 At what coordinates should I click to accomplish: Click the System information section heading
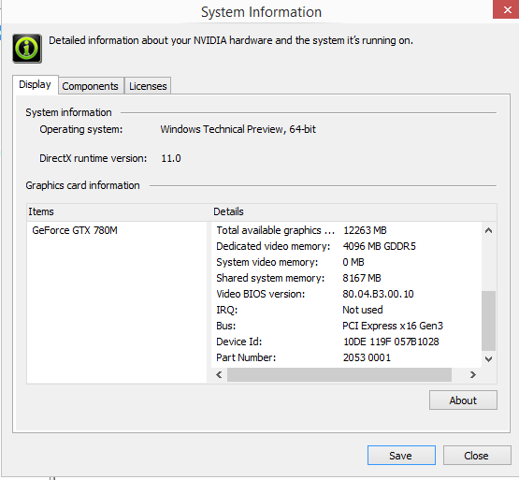coord(68,112)
